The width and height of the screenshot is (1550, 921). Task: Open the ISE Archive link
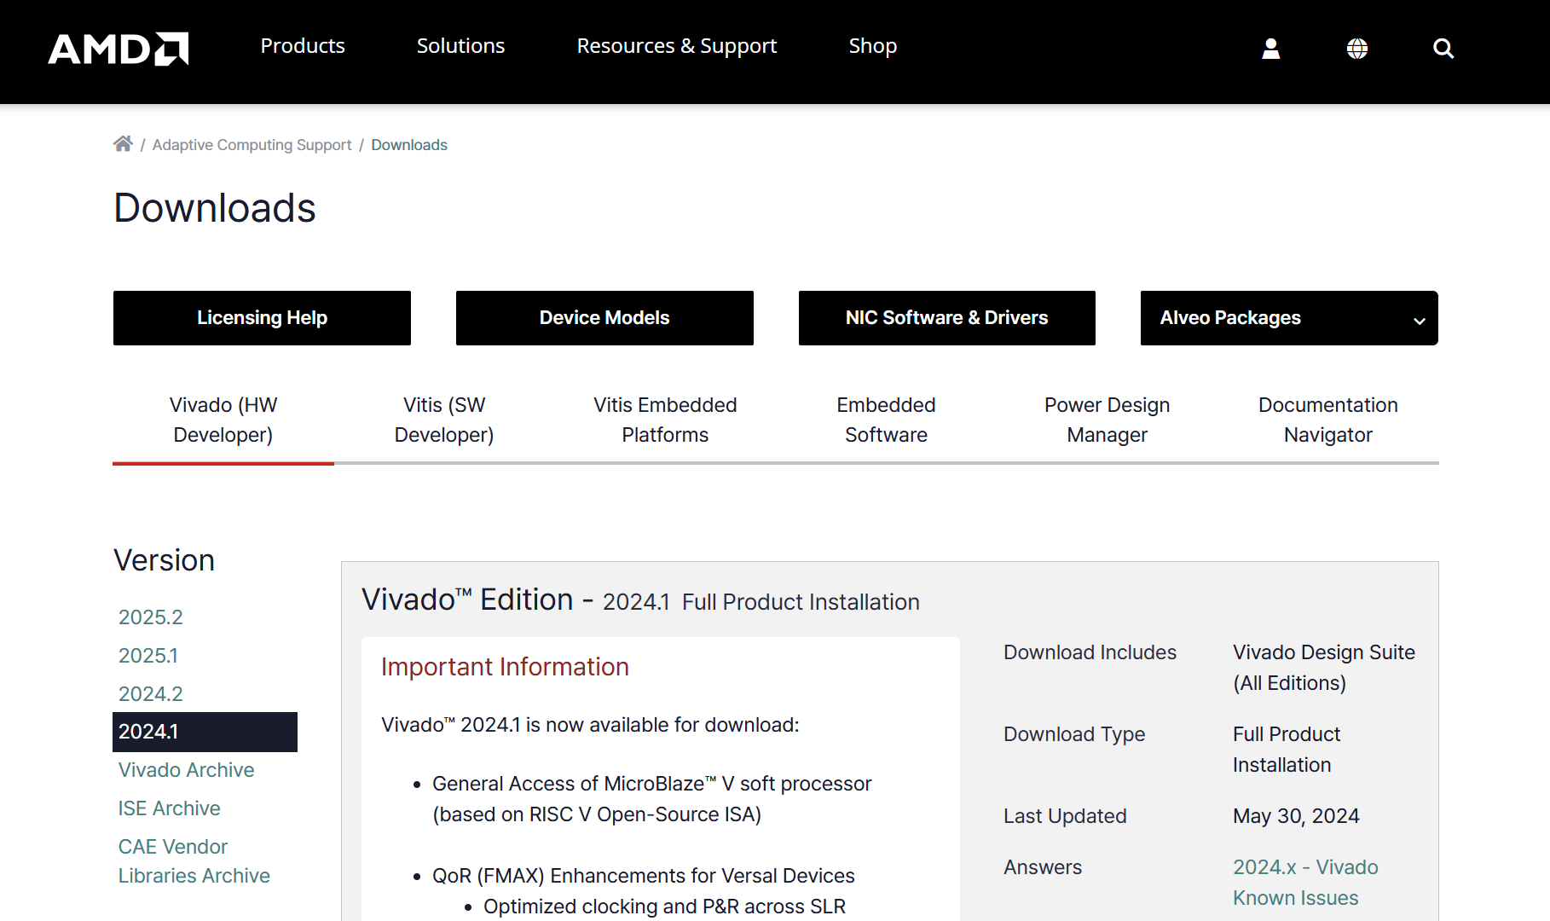coord(170,808)
